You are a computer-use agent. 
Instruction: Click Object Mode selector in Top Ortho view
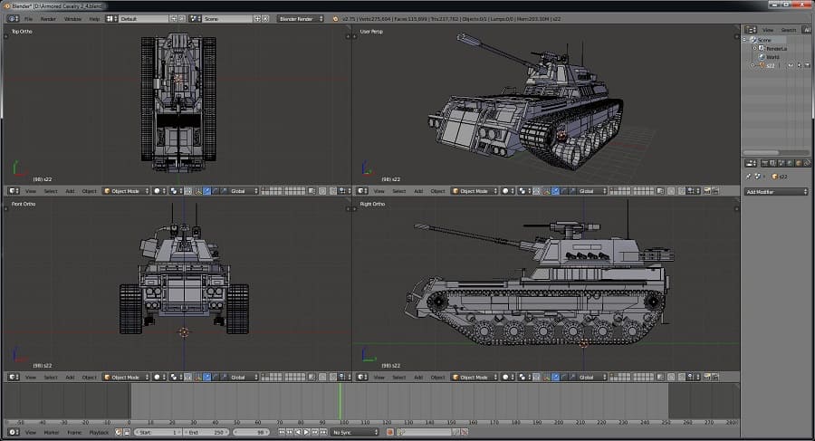click(124, 191)
